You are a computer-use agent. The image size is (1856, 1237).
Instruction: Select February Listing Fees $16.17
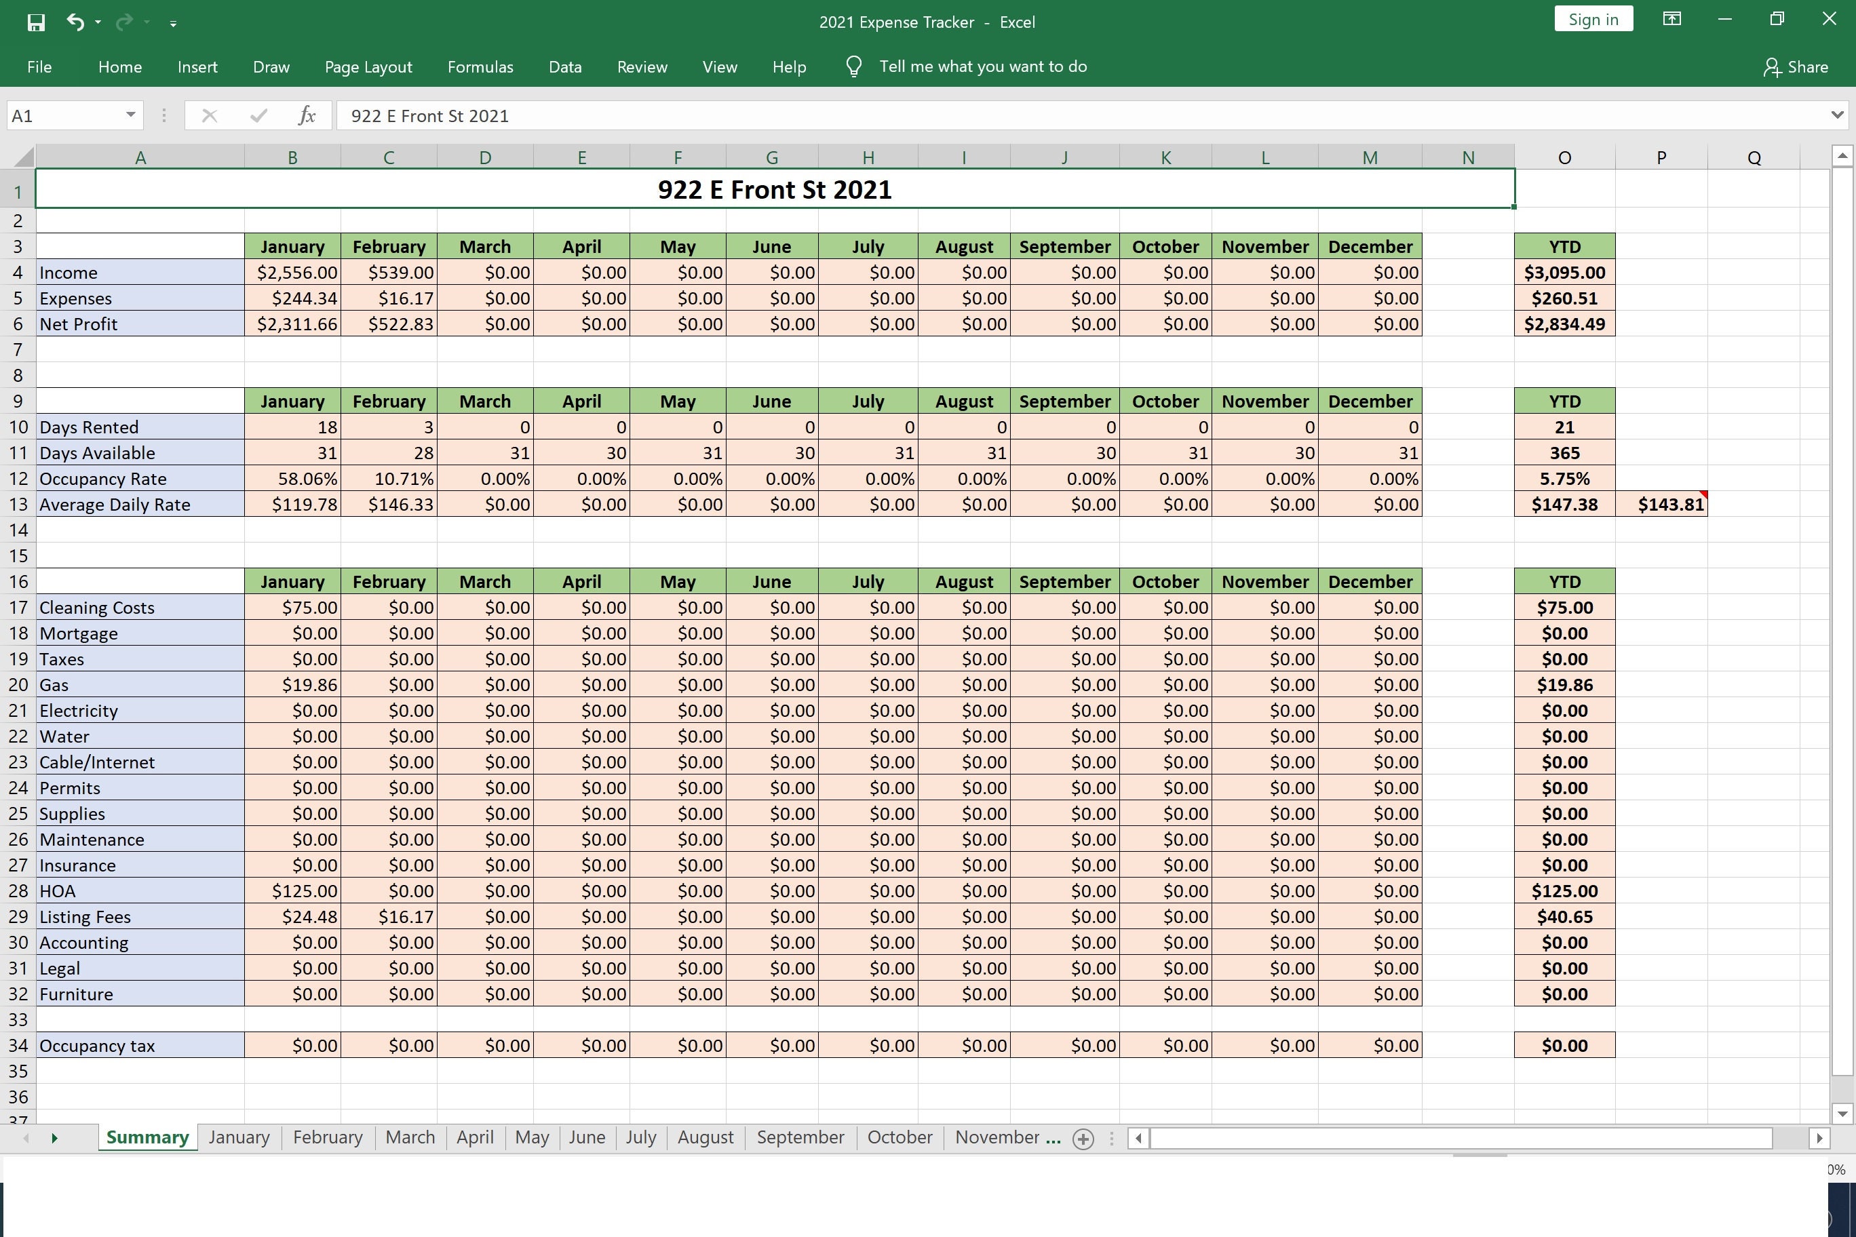click(389, 917)
